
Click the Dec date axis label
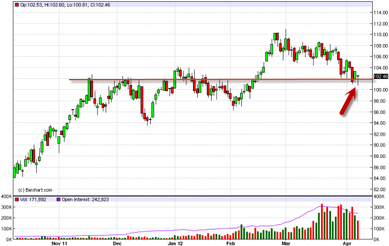click(x=117, y=244)
